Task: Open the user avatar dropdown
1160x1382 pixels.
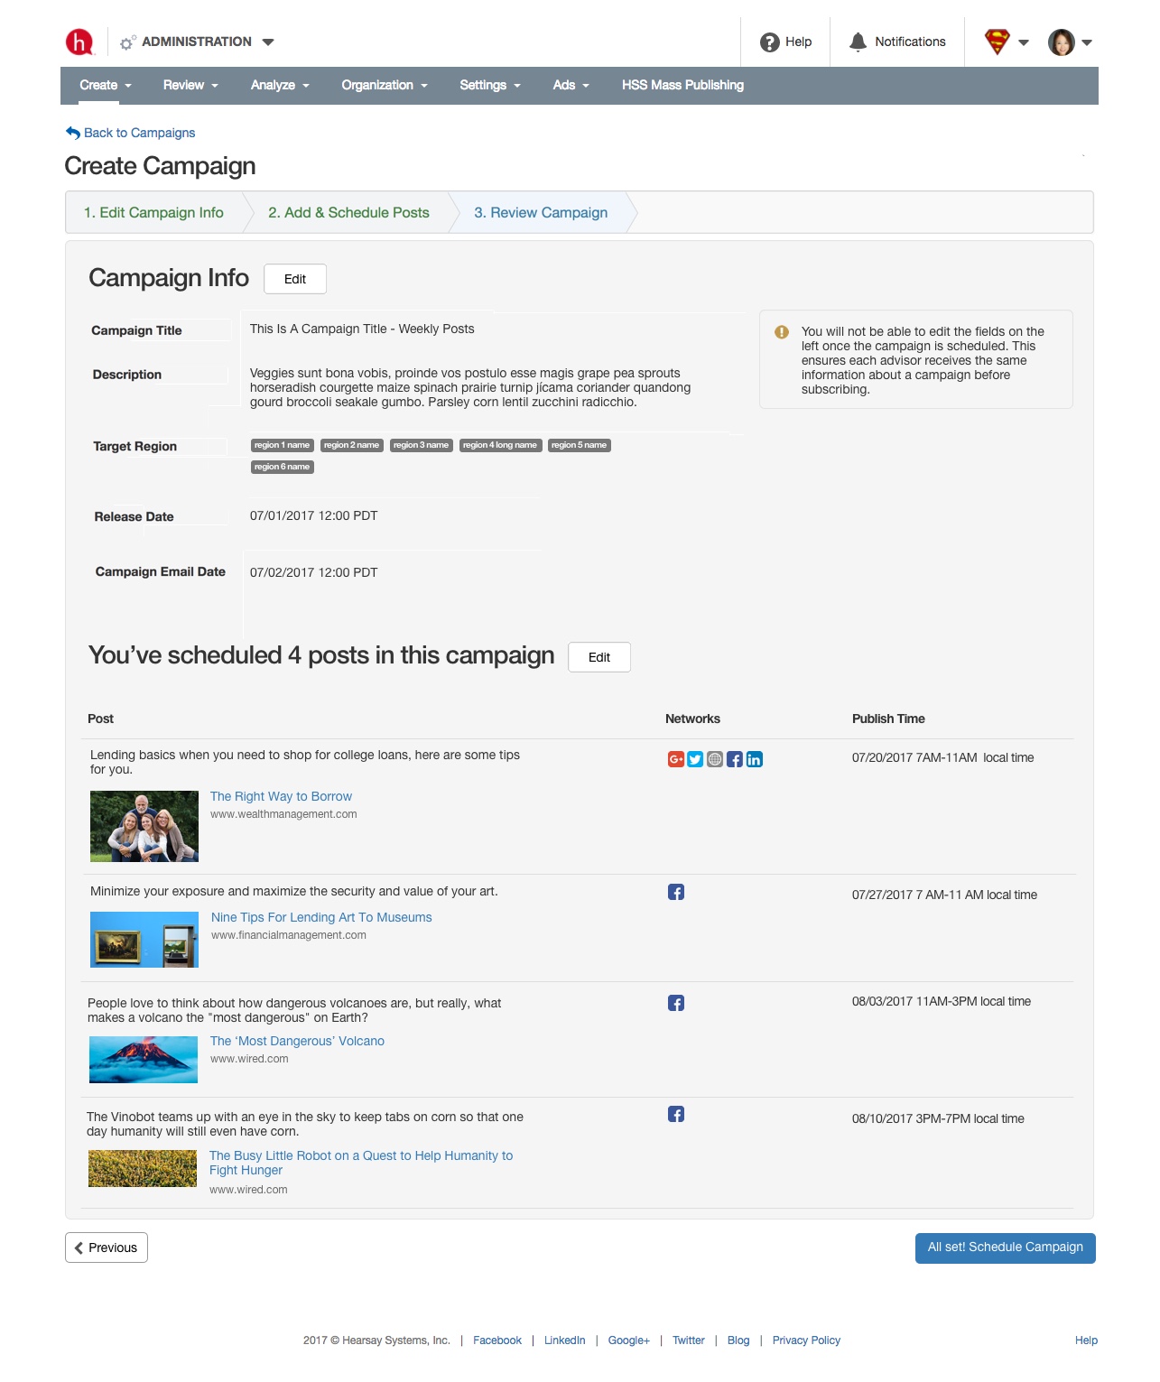Action: point(1071,42)
